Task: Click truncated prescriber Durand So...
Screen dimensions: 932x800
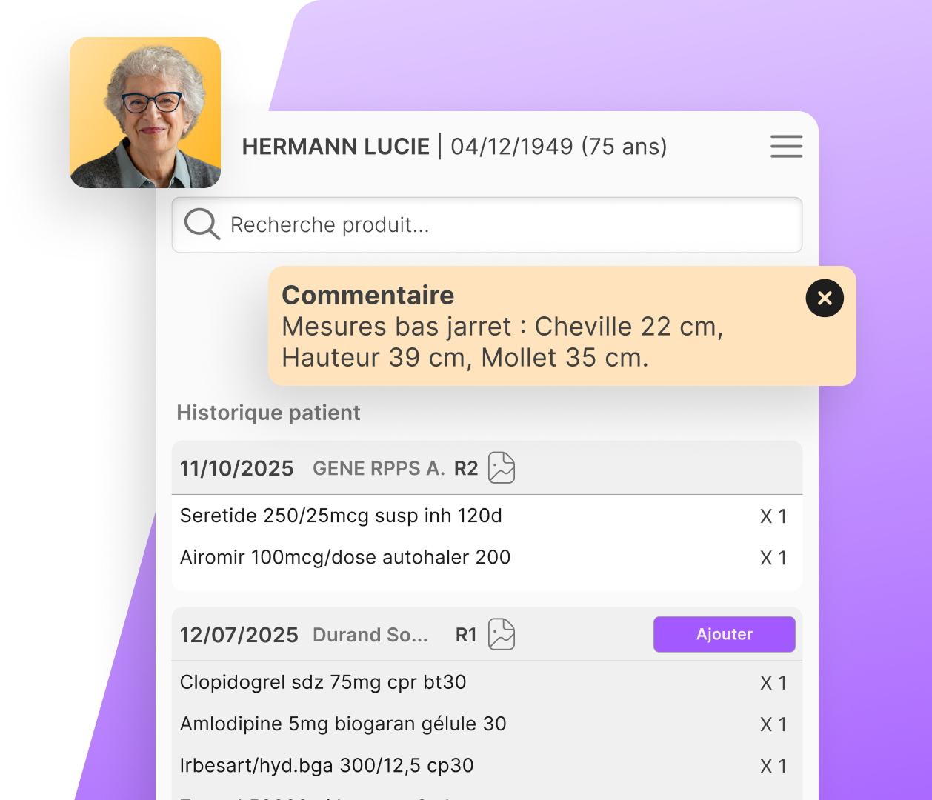Action: tap(370, 635)
